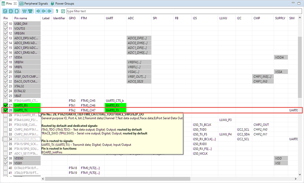The image size is (304, 183).
Task: Check the pin 26 PTA0 checkbox
Action: coord(5,101)
